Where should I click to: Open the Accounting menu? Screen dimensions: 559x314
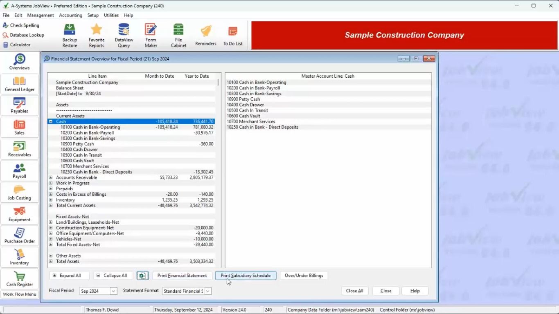[70, 15]
